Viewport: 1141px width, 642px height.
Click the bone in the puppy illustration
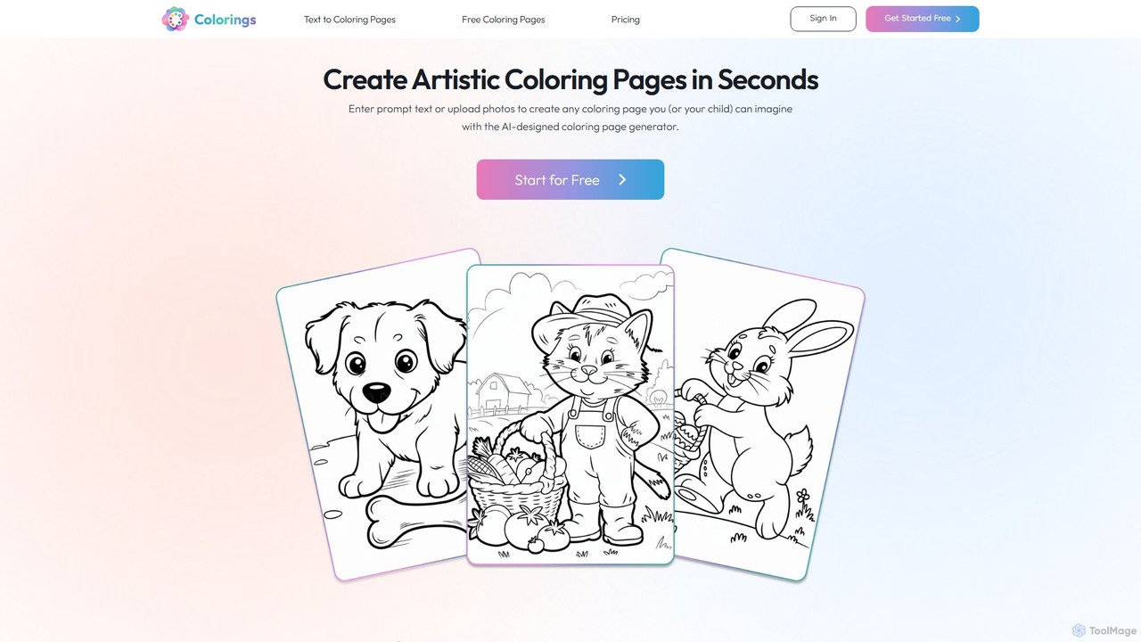[x=397, y=526]
